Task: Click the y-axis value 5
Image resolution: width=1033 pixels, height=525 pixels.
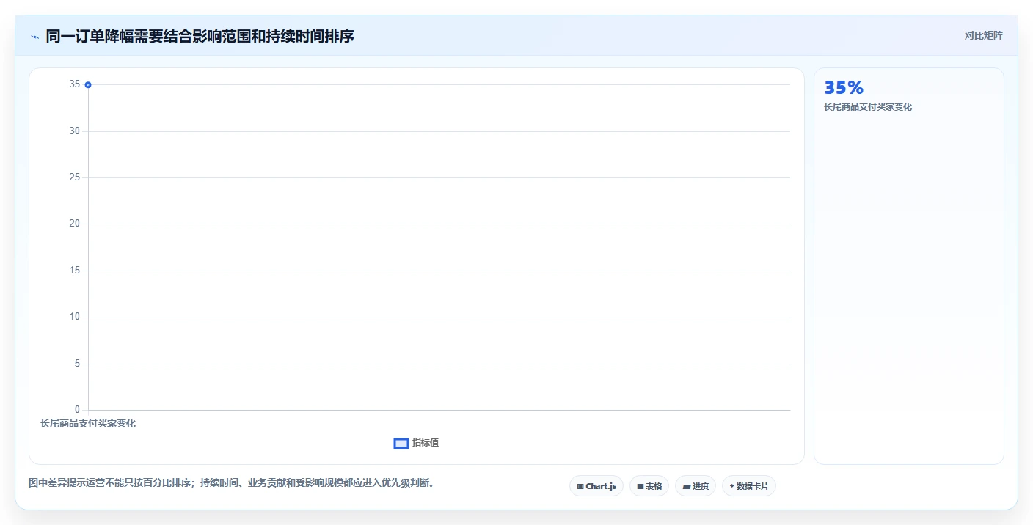Action: click(x=77, y=364)
